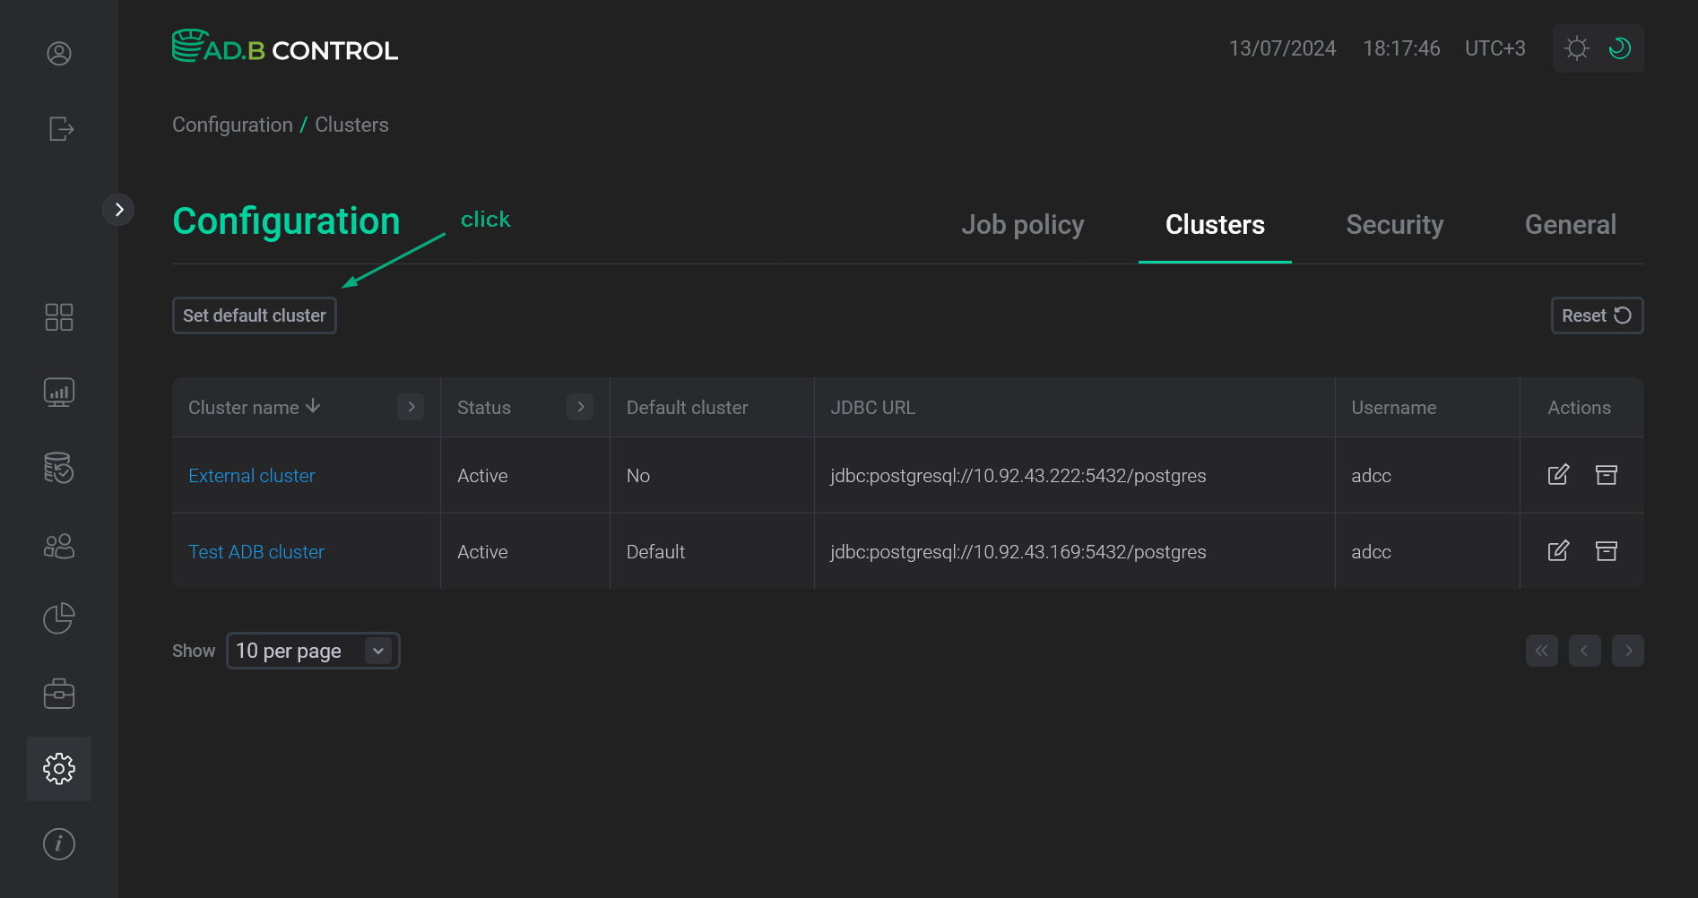Viewport: 1698px width, 898px height.
Task: Open the 10 per page dropdown
Action: [312, 651]
